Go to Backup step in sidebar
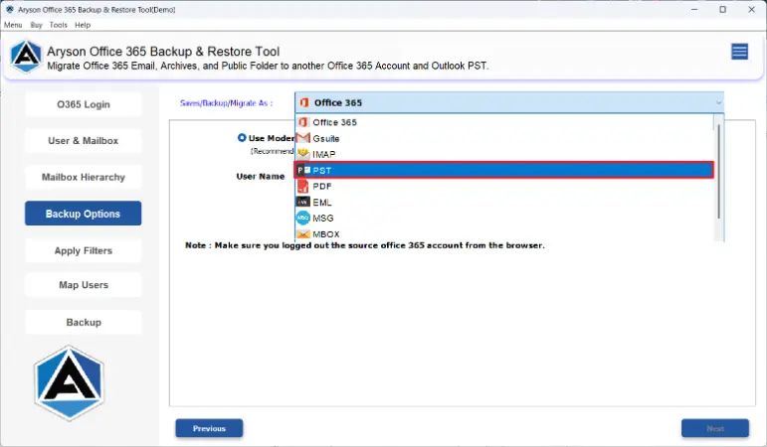Image resolution: width=767 pixels, height=447 pixels. click(84, 322)
